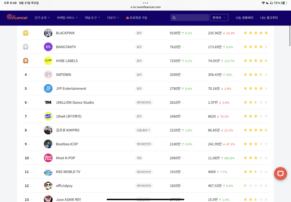Image resolution: width=291 pixels, height=202 pixels.
Task: Open the KBS WORLD TV channel name
Action: (68, 172)
